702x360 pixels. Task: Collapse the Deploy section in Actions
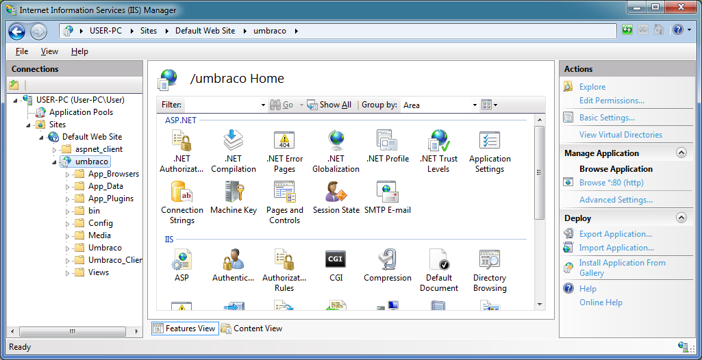point(681,218)
